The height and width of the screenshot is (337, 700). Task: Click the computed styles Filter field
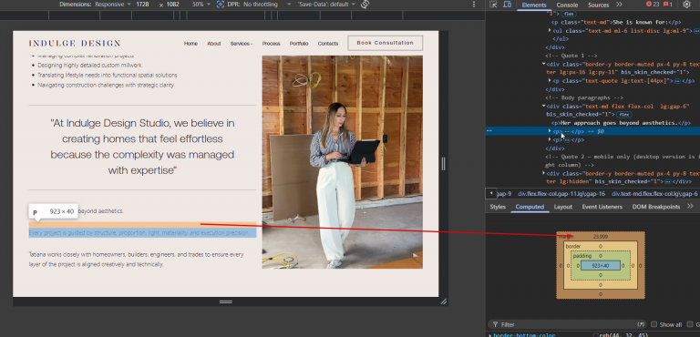pyautogui.click(x=568, y=324)
